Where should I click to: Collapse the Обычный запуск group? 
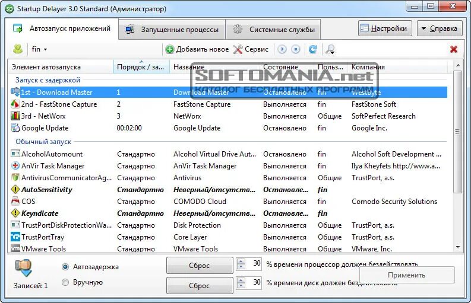click(43, 142)
